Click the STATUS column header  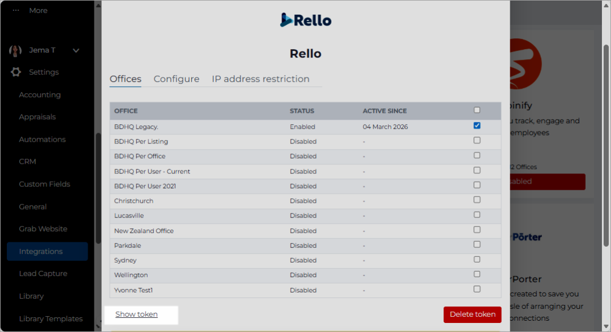[x=302, y=111]
